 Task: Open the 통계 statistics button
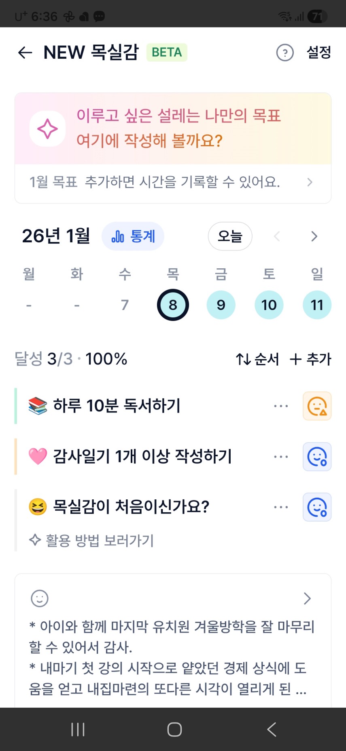coord(133,236)
